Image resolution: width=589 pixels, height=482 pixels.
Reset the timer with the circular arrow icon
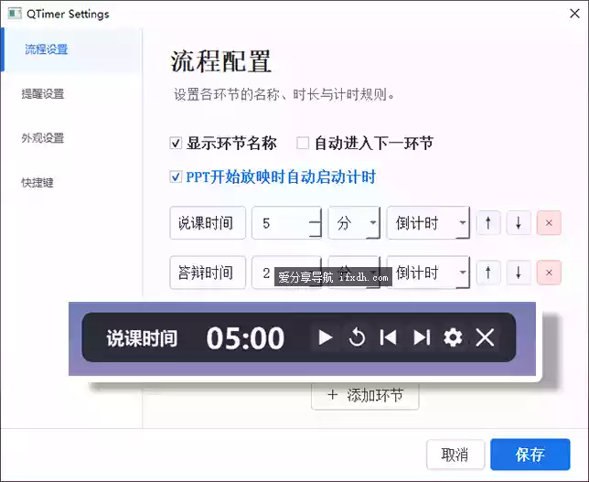357,337
